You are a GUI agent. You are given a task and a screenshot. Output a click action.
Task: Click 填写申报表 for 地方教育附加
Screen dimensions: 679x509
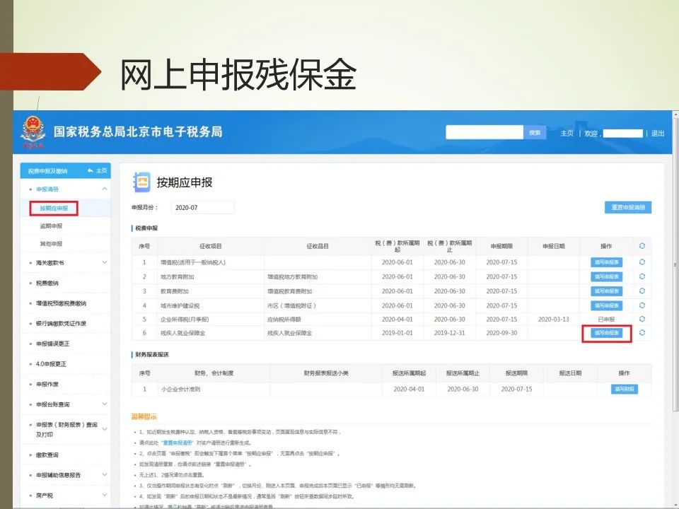coord(606,276)
